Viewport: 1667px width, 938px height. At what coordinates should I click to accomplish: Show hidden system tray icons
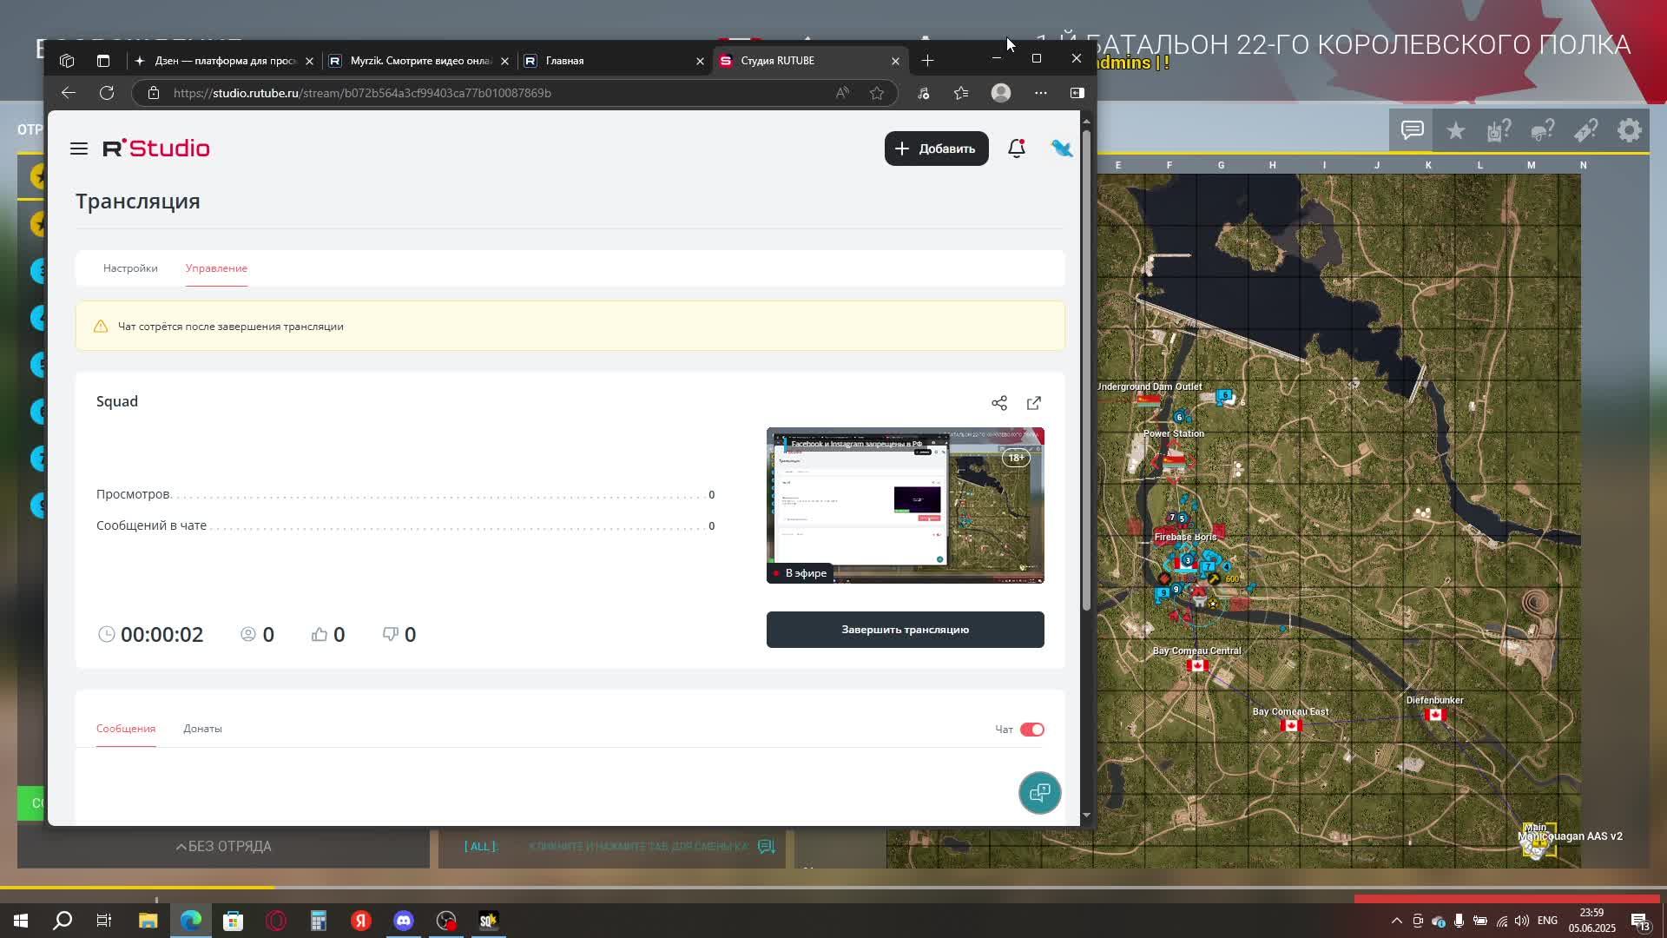[1396, 921]
